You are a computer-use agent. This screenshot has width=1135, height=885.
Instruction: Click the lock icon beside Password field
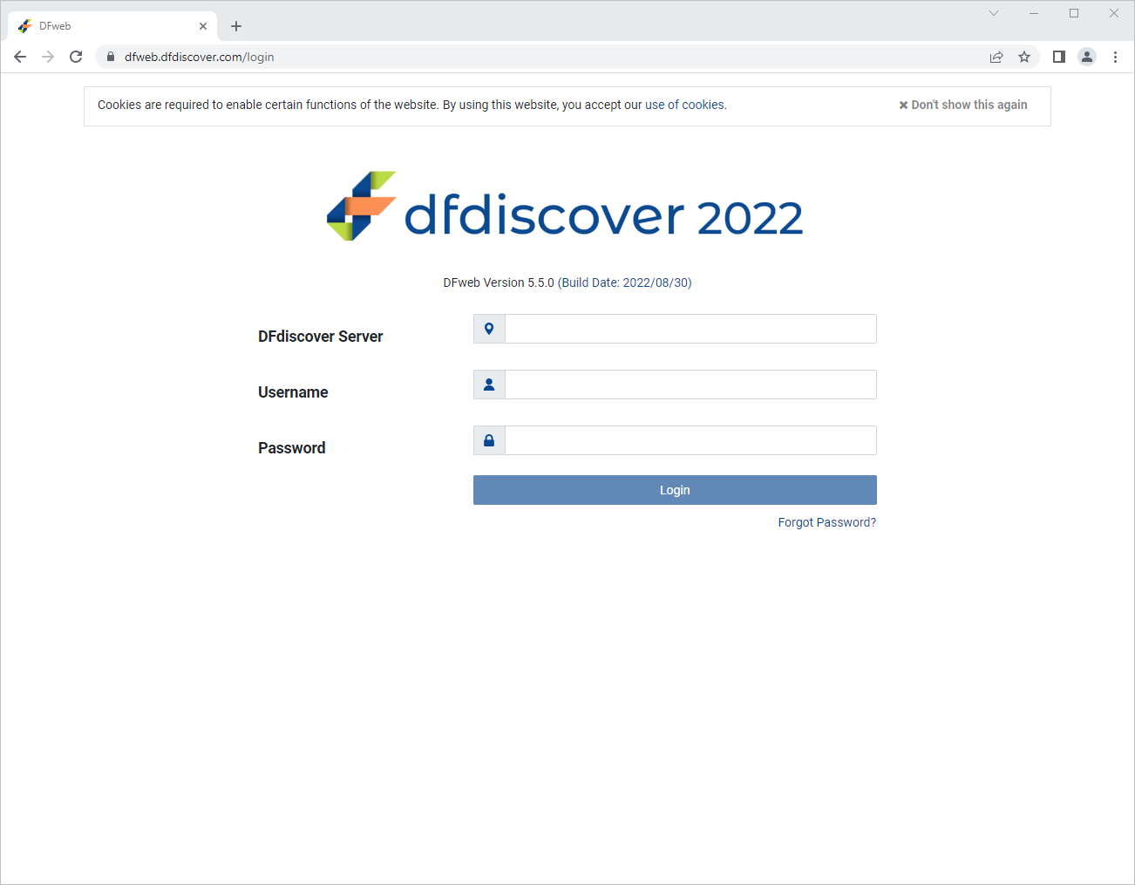pyautogui.click(x=489, y=440)
